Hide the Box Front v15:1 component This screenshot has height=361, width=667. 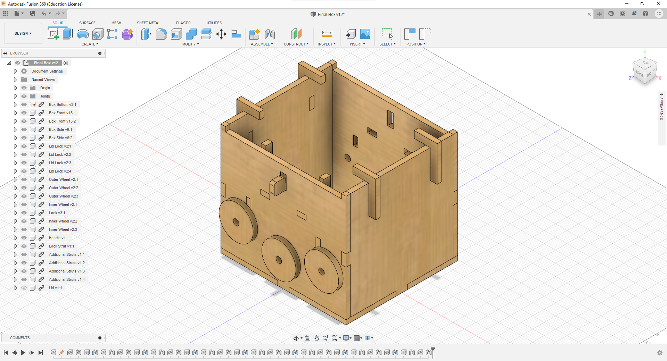click(24, 113)
